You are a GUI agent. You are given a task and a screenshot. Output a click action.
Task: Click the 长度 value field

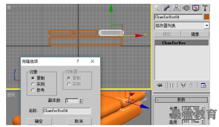[191, 108]
